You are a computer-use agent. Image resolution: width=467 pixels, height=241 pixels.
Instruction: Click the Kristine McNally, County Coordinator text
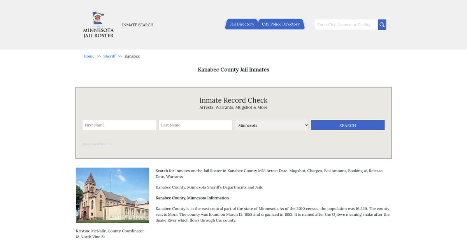(110, 231)
